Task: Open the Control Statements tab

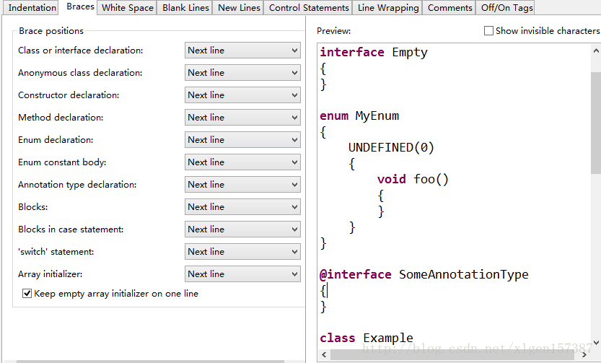Action: [309, 8]
